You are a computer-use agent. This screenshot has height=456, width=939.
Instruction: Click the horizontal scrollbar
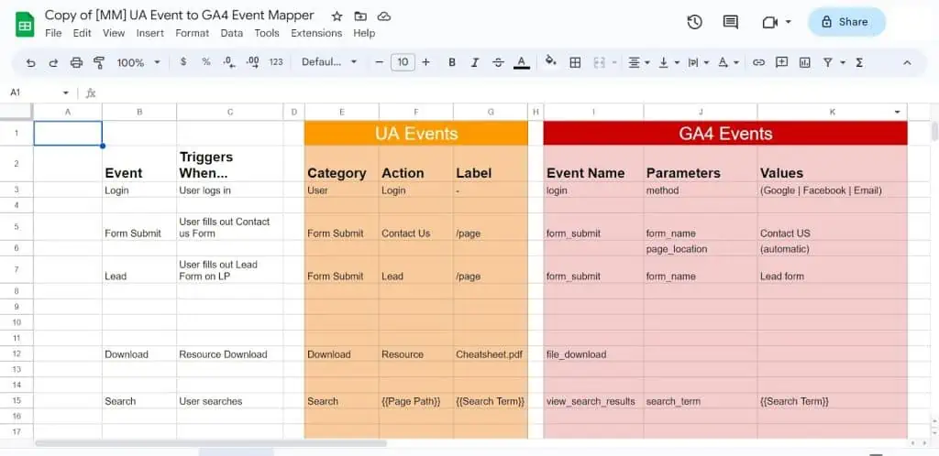[211, 443]
